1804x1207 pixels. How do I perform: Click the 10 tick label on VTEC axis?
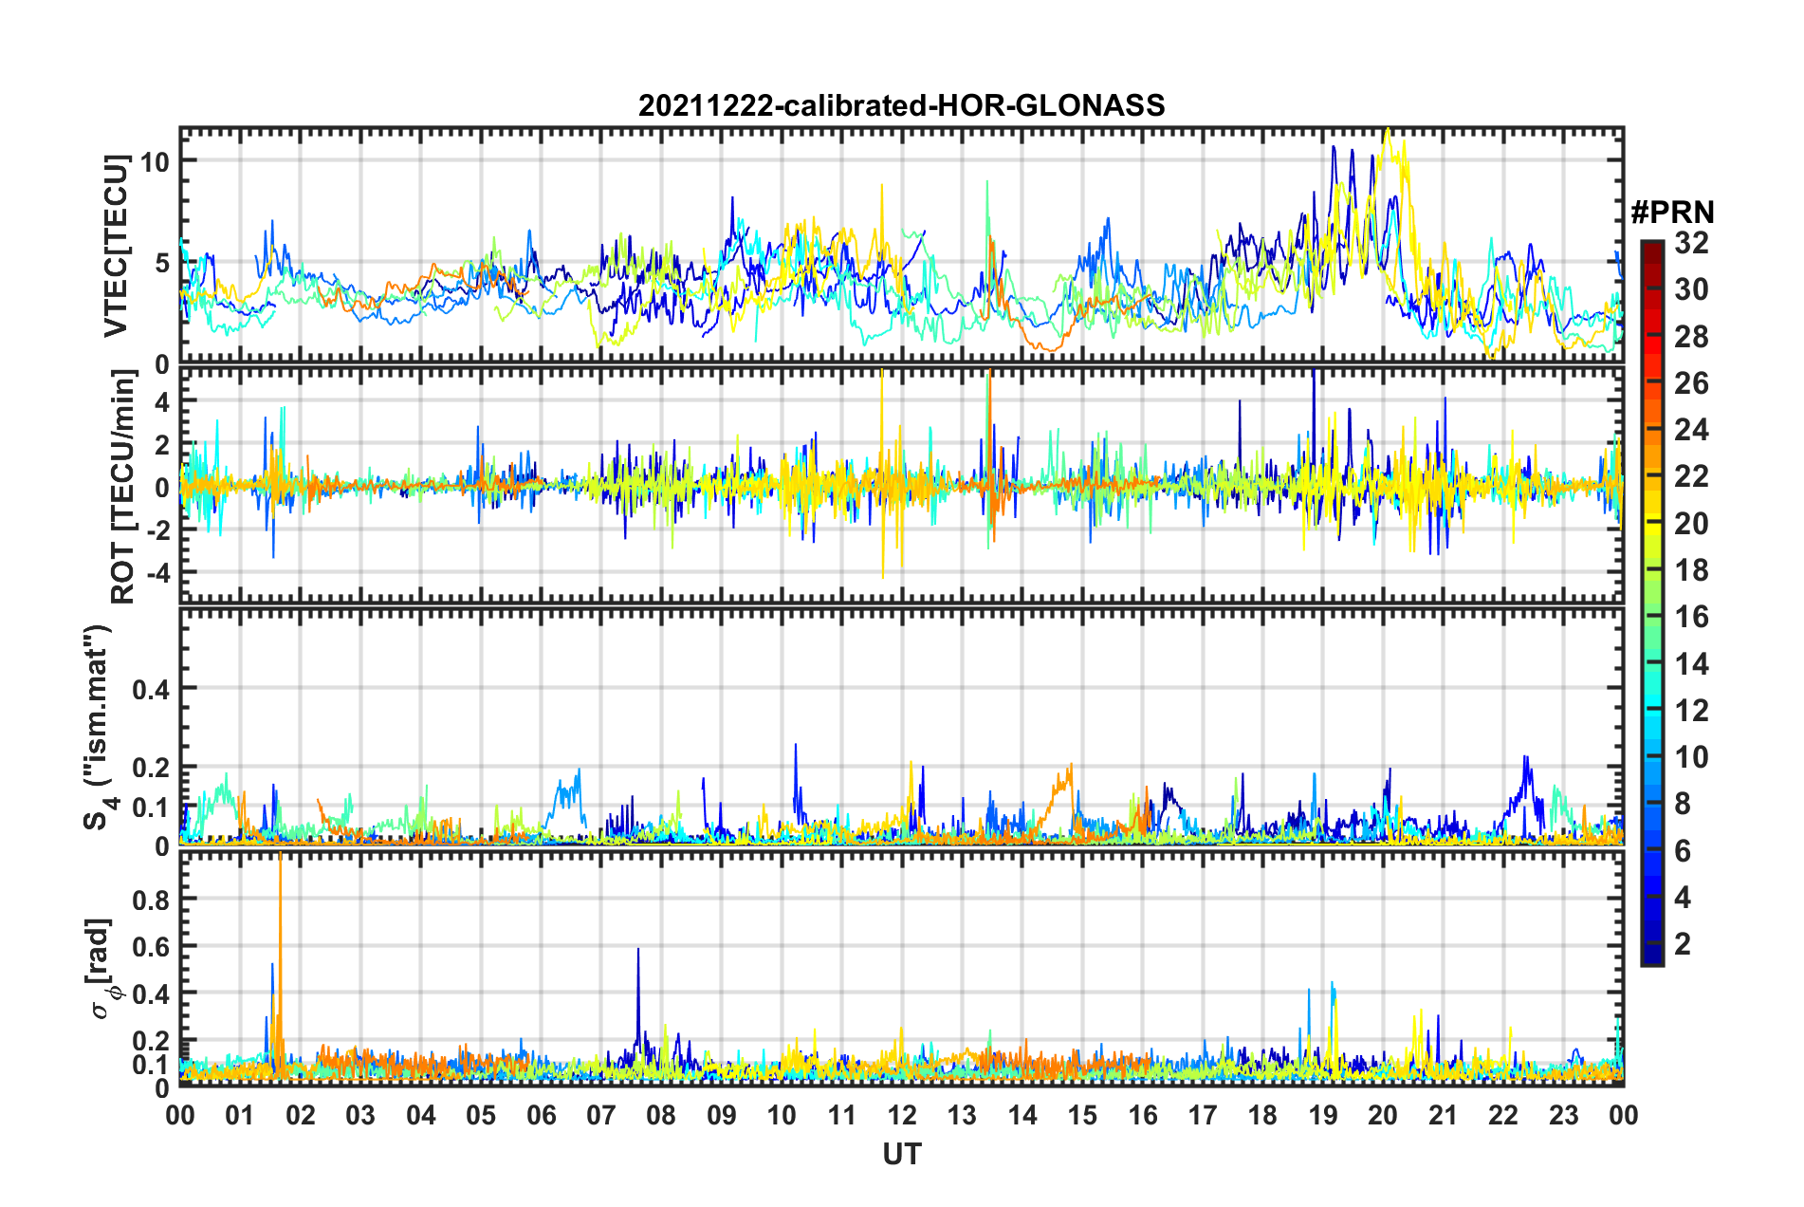155,161
